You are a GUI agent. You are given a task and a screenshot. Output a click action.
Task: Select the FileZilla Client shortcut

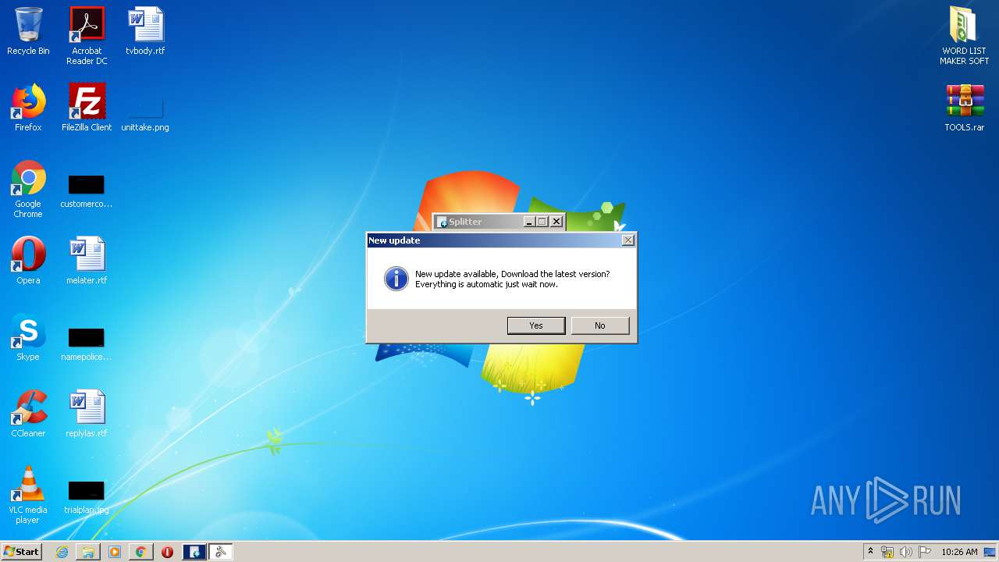point(87,108)
